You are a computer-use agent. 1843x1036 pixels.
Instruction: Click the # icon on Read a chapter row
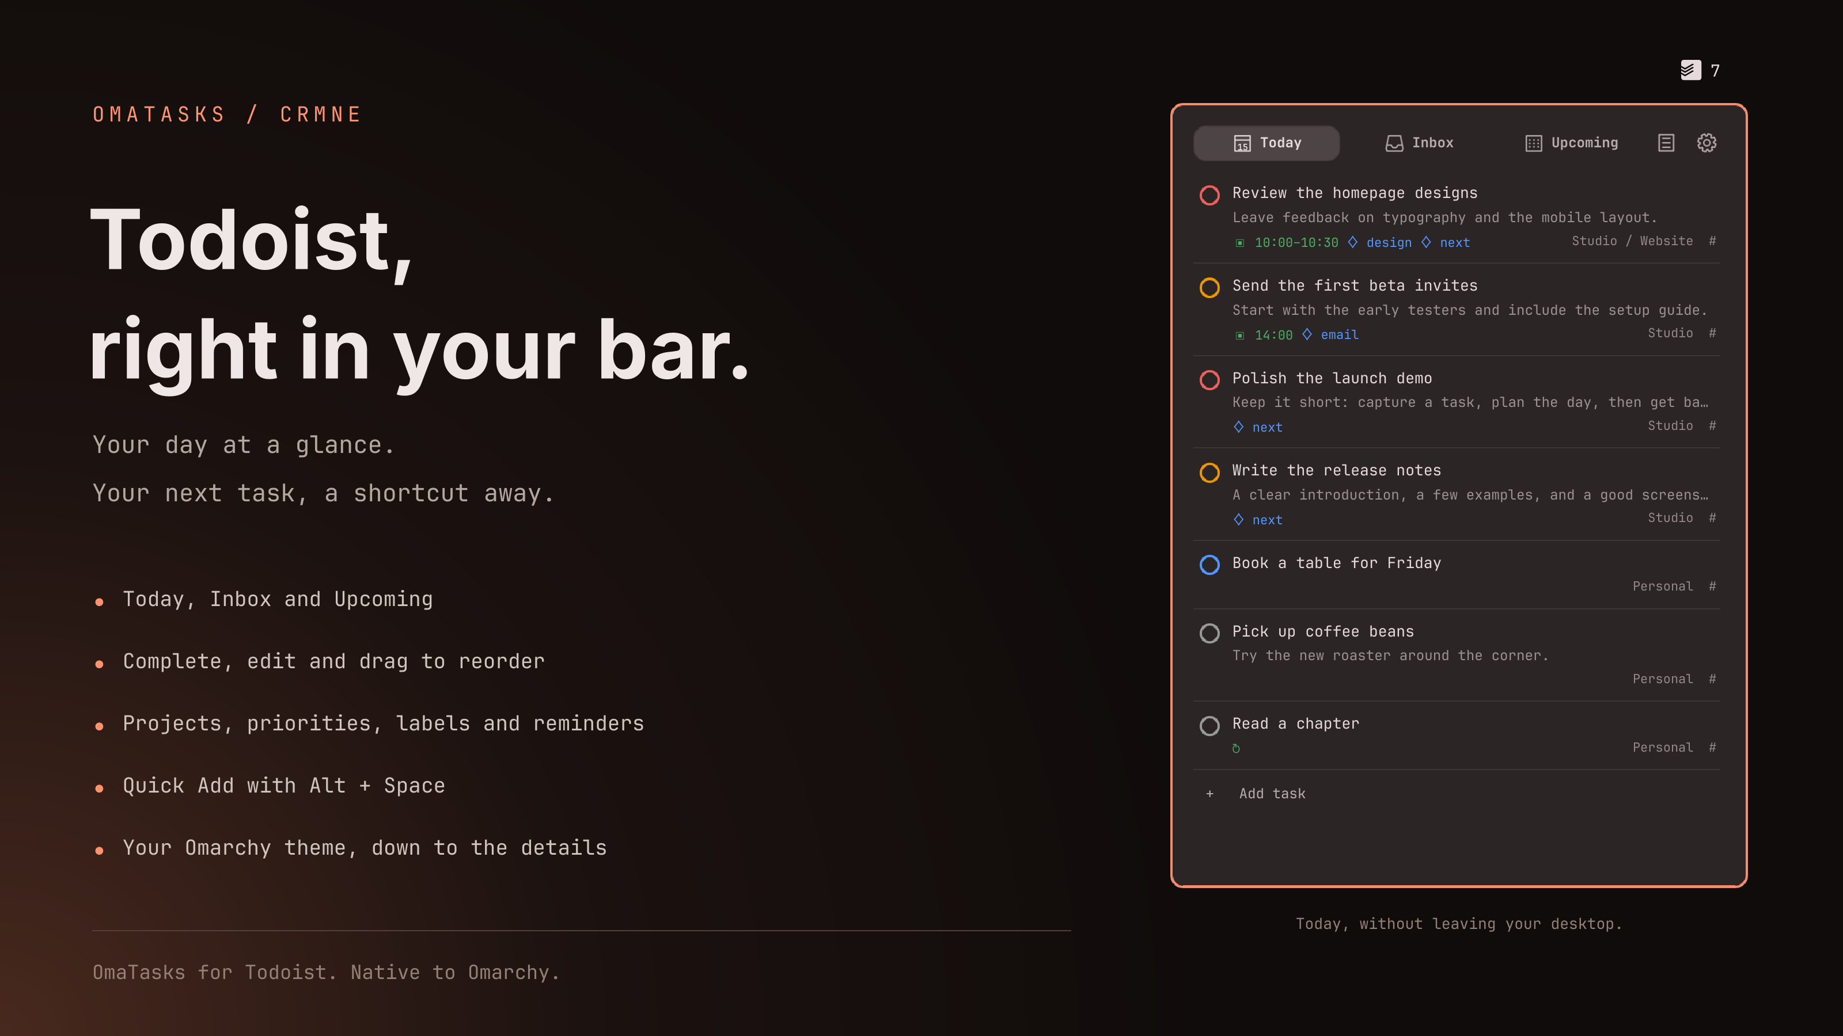[1712, 747]
